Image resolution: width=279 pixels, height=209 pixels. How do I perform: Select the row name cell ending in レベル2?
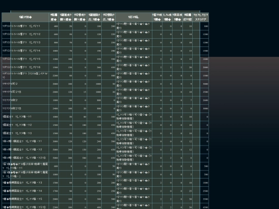pos(25,34)
